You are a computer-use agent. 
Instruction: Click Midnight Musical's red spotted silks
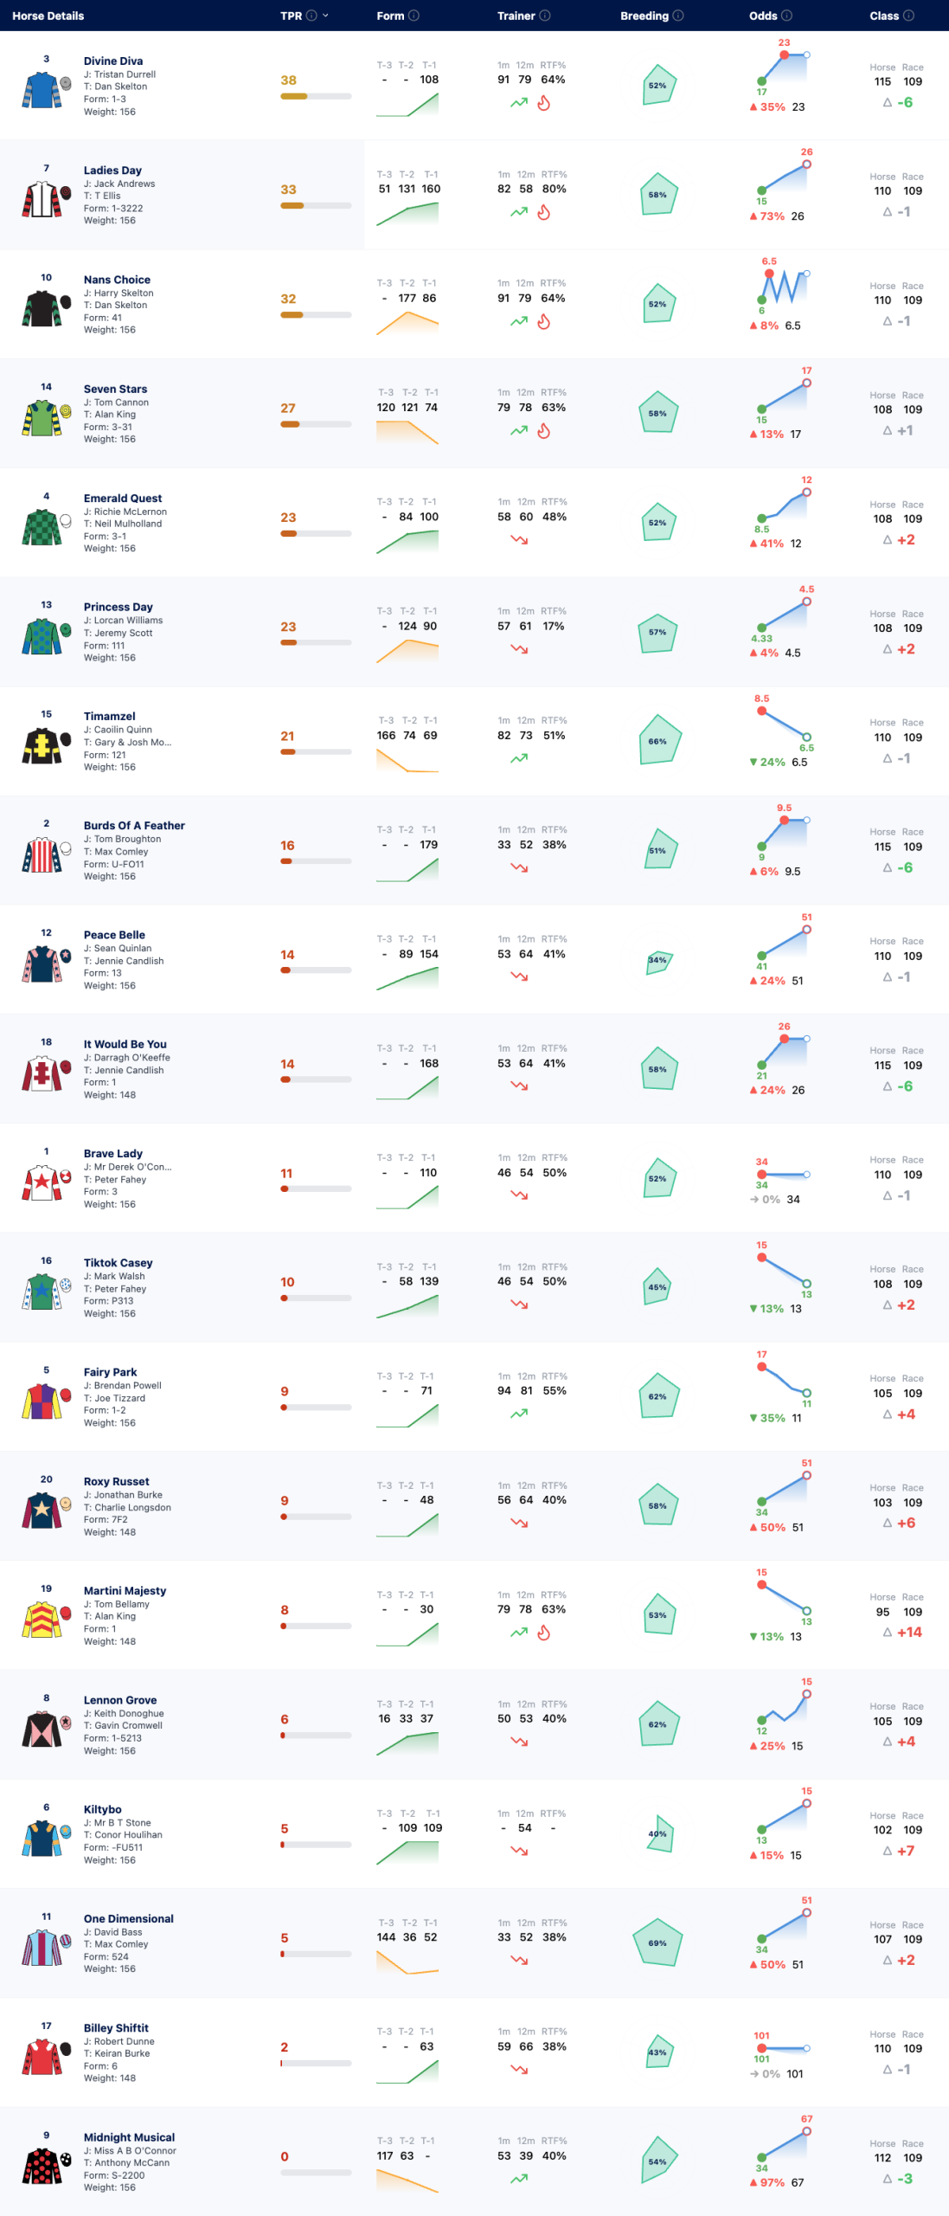pos(42,2166)
